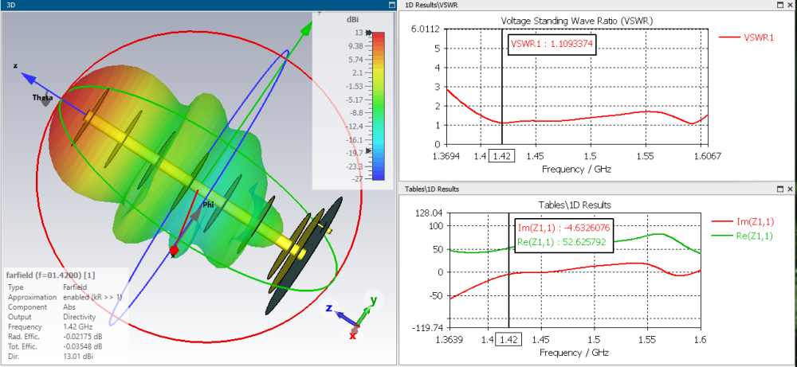Viewport: 797px width, 367px height.
Task: Select the VSWR1 legend entry
Action: (x=746, y=37)
